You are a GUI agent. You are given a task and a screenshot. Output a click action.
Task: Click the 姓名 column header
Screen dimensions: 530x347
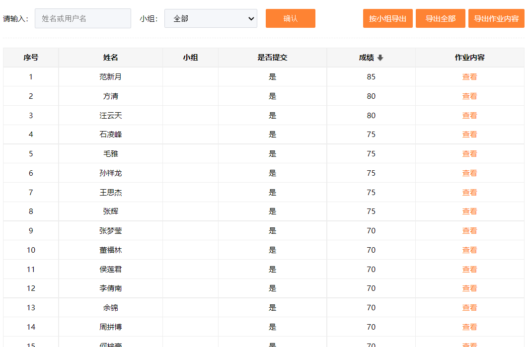[110, 58]
